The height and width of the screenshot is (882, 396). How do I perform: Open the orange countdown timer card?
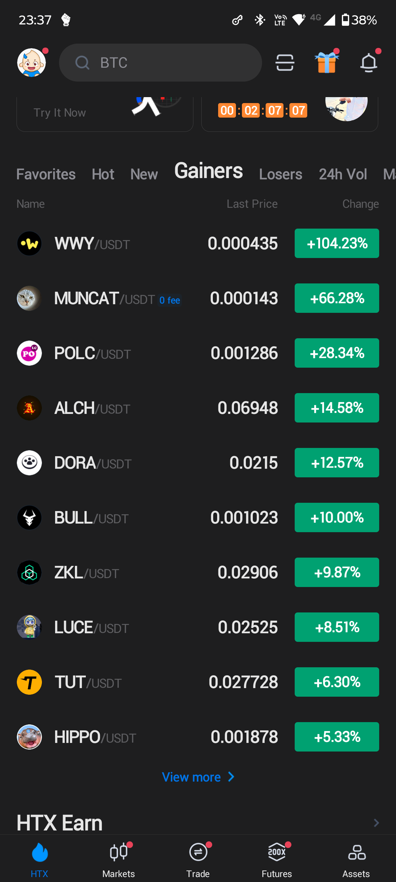point(289,114)
